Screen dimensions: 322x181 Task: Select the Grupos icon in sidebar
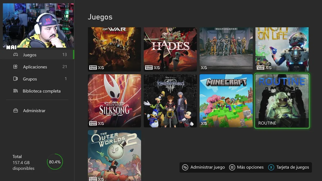(x=16, y=79)
